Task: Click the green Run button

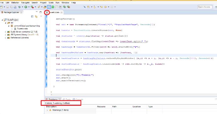Action: 26,7
